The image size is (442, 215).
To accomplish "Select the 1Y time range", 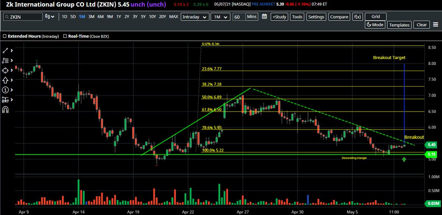I will tap(119, 17).
